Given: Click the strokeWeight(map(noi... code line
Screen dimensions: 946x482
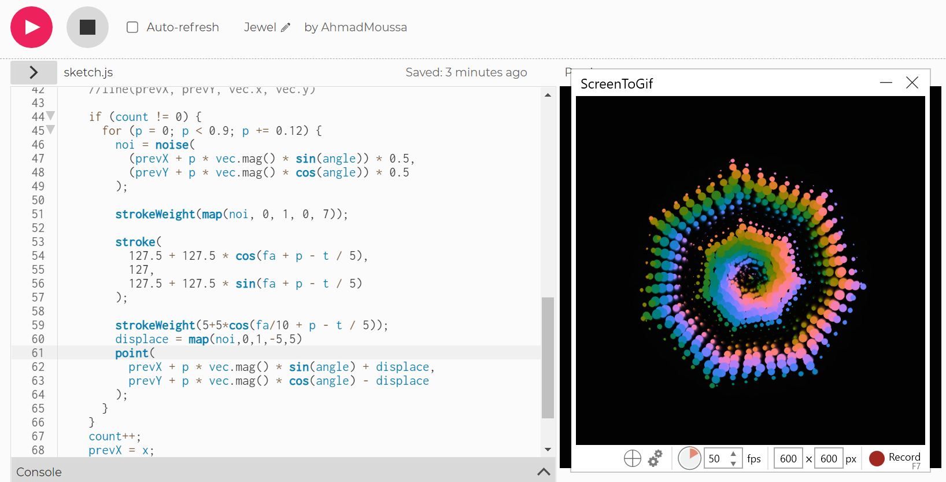Looking at the screenshot, I should [231, 214].
